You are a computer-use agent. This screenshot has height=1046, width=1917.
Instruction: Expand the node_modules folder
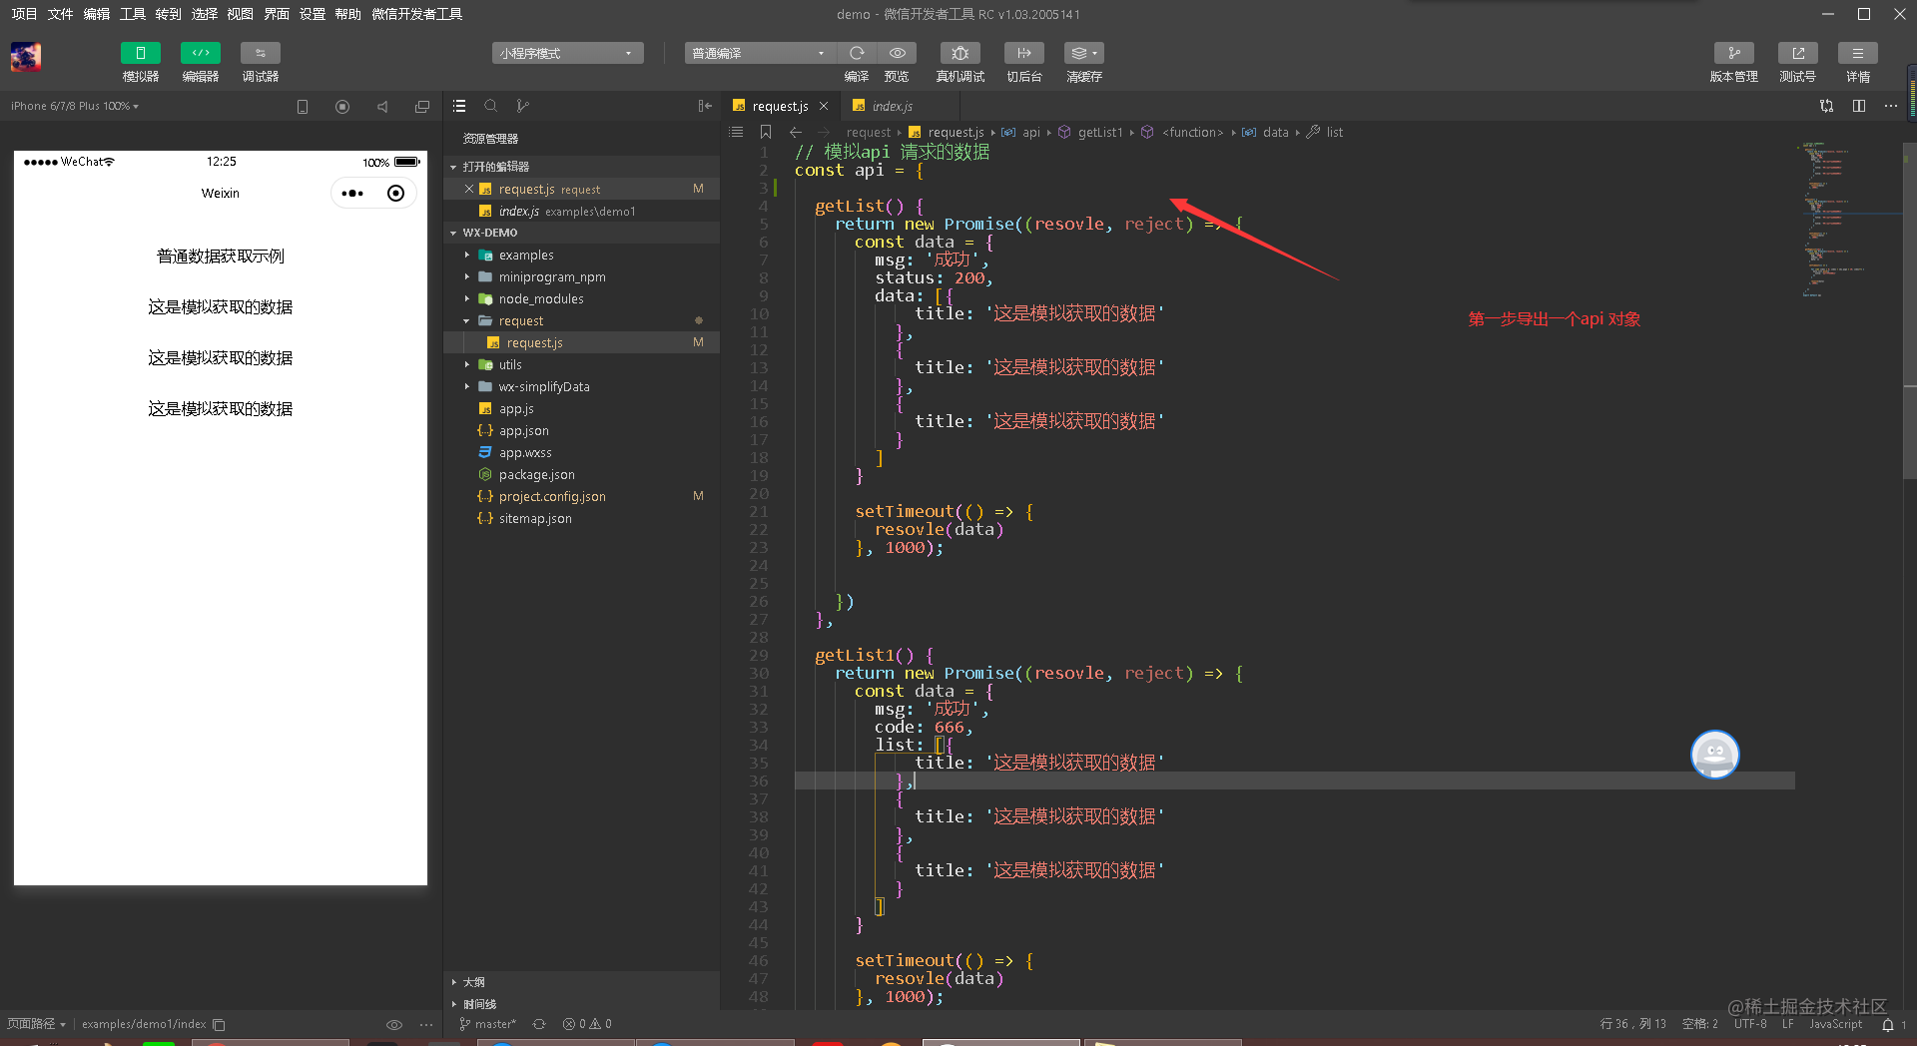pos(541,299)
